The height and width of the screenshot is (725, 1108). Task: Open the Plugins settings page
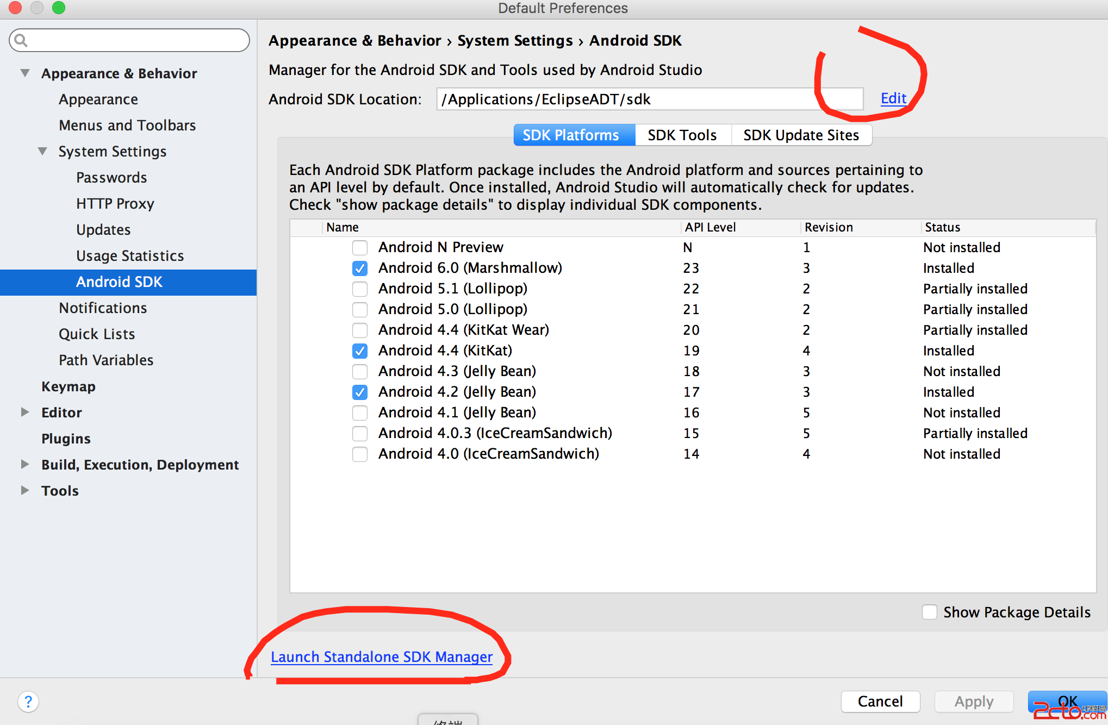(66, 438)
